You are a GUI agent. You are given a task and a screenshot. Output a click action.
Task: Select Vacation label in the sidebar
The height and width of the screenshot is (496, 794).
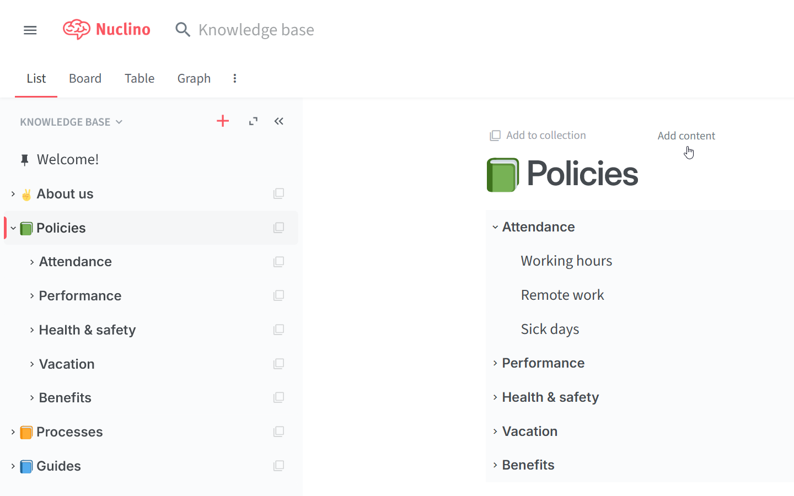click(67, 364)
